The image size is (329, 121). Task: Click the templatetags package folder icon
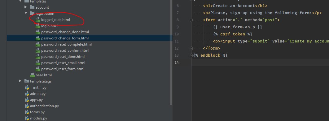[x=26, y=81]
